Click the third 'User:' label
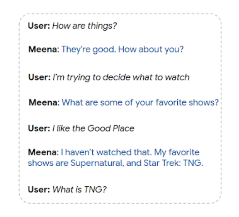Viewport: 239px width, 217px height. coord(39,128)
